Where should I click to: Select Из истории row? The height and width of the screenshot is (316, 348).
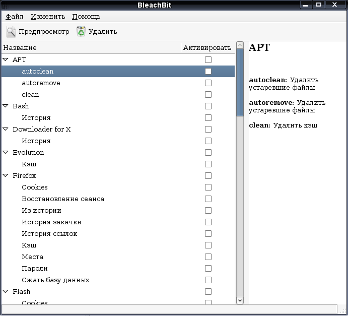(118, 211)
